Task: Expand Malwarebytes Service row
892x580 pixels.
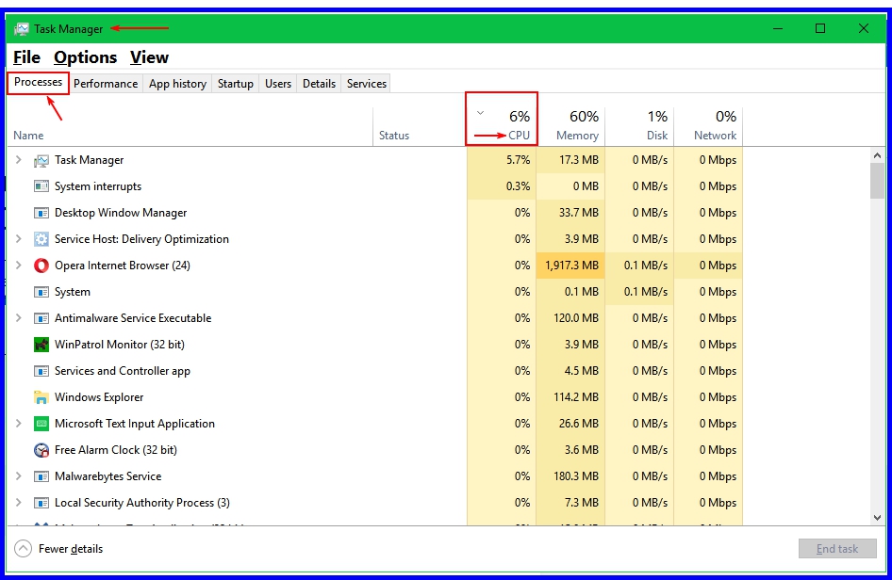Action: [18, 476]
